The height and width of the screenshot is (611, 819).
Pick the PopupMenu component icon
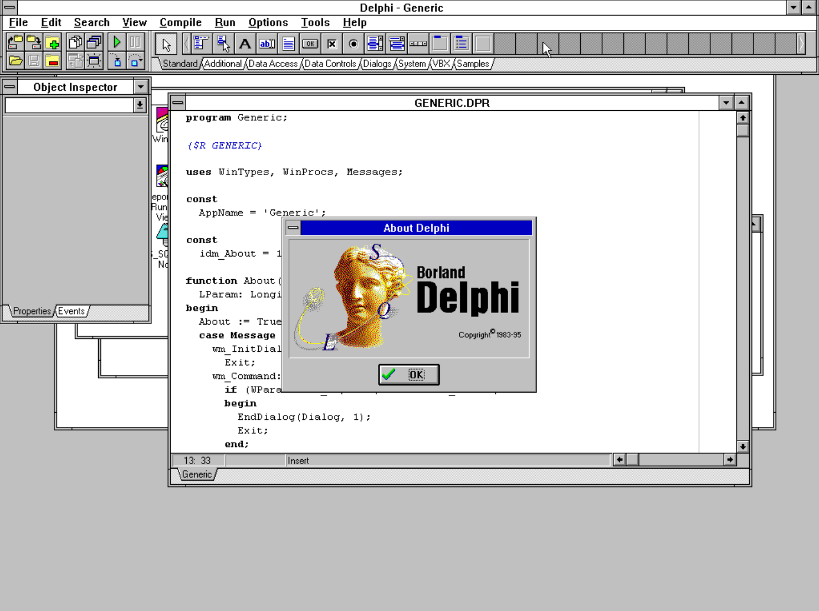[223, 44]
